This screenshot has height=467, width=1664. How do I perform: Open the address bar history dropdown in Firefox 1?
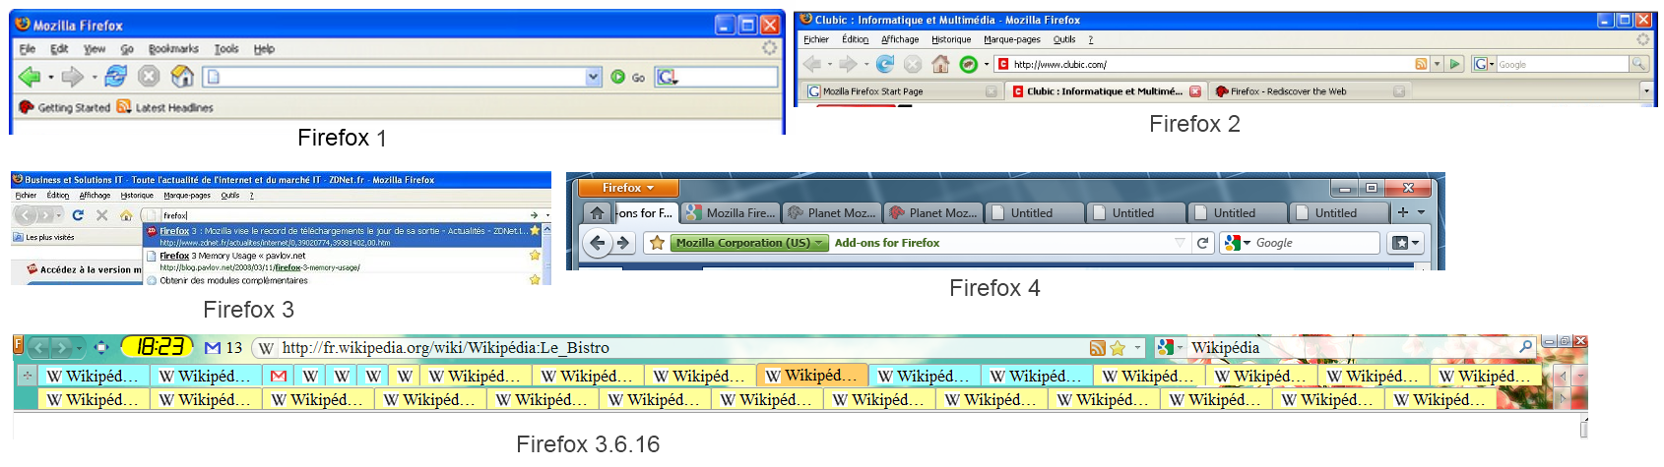click(x=594, y=77)
